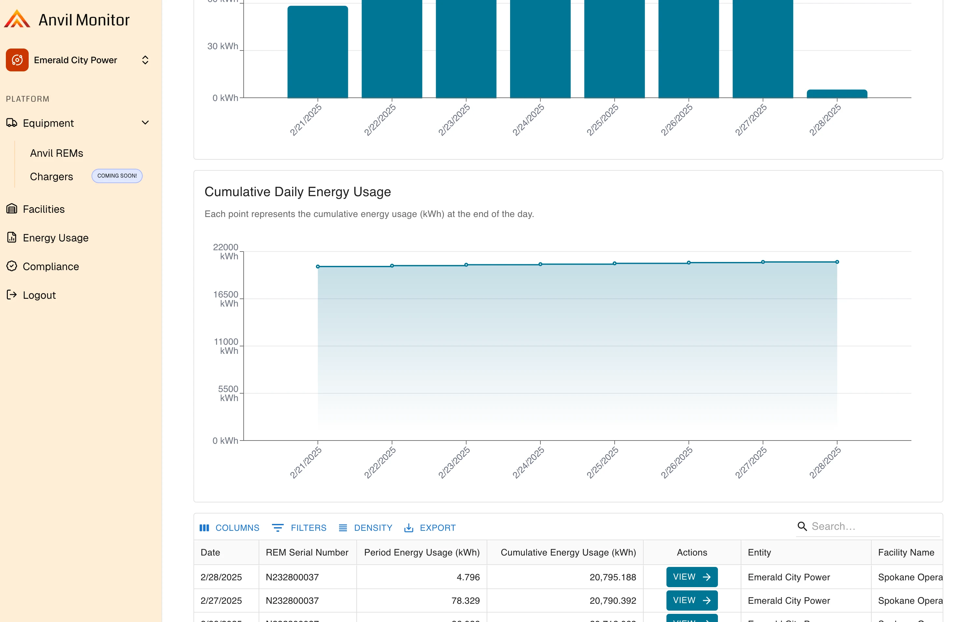Select the Equipment truck icon

tap(12, 123)
